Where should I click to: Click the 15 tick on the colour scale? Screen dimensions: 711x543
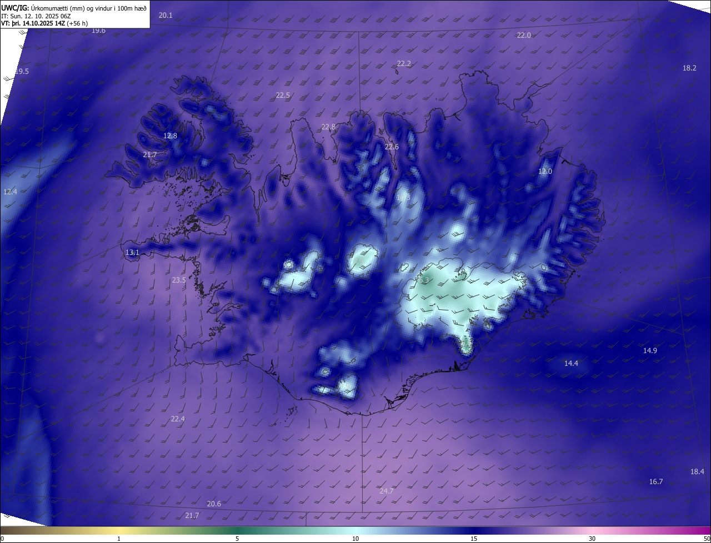pyautogui.click(x=474, y=539)
